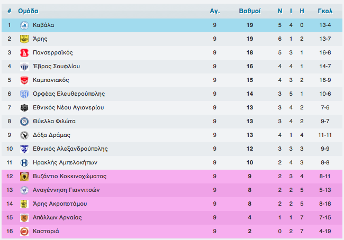
Task: Click the yellow Άρης team logo
Action: point(24,39)
